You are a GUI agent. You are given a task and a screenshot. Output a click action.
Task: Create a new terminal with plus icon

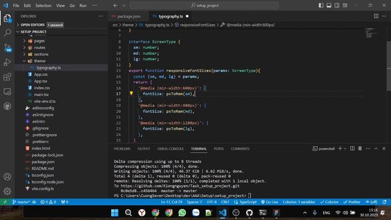[340, 148]
